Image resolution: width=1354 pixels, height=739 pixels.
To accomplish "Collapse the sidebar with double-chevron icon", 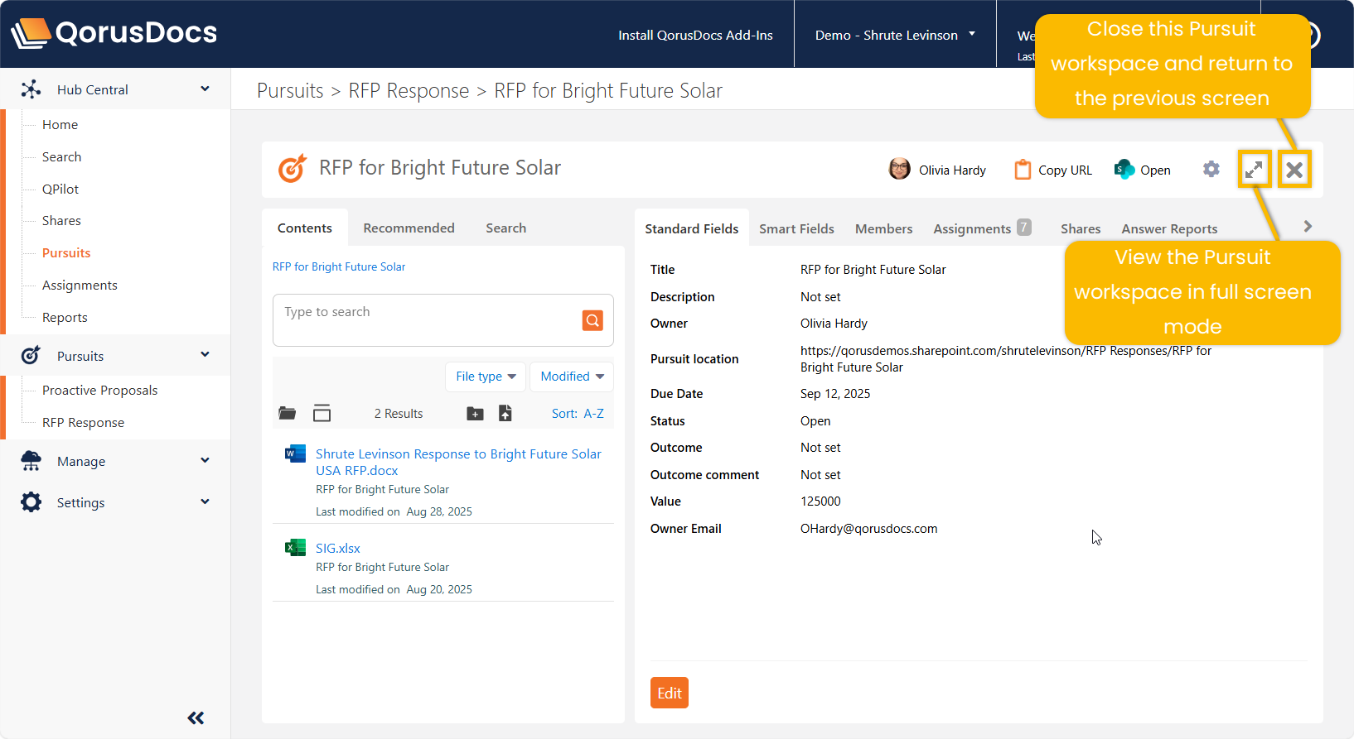I will click(x=196, y=717).
